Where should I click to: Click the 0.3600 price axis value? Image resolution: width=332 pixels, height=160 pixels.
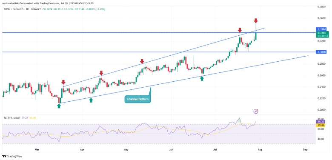(x=321, y=18)
